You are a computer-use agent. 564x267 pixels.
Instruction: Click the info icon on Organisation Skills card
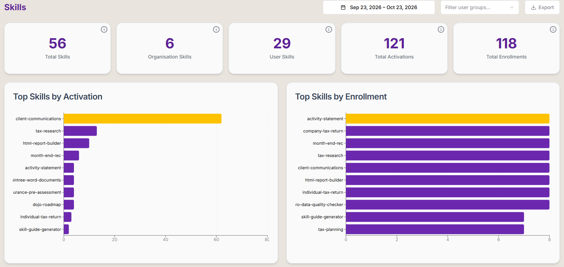pyautogui.click(x=216, y=29)
